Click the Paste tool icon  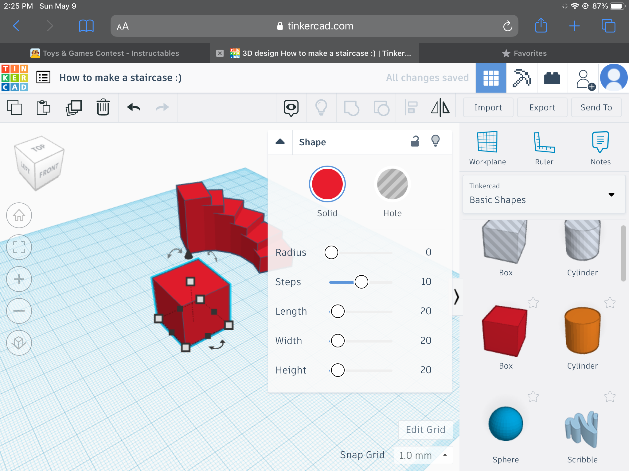click(43, 107)
